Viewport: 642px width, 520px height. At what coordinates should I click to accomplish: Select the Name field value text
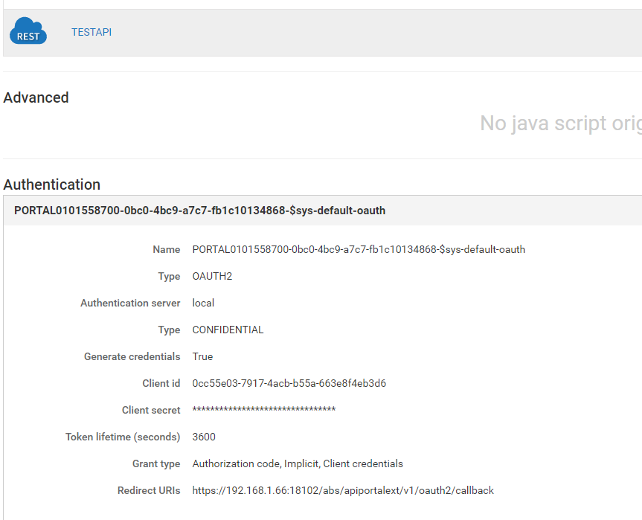pos(359,249)
